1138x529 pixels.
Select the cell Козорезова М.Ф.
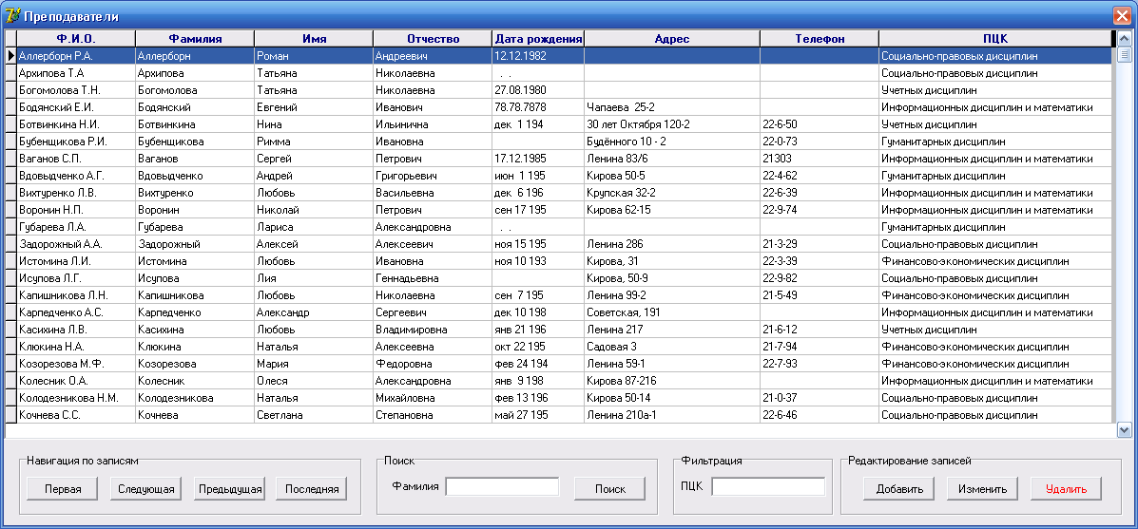coord(75,364)
